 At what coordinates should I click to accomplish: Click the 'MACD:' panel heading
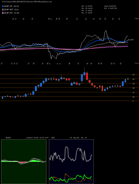8,138
